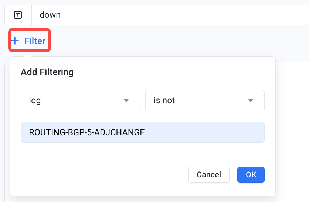Click the search box containing "down"
The width and height of the screenshot is (309, 202).
pyautogui.click(x=170, y=15)
